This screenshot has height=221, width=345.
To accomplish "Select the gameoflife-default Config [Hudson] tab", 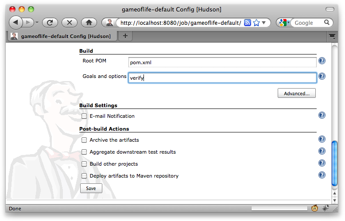I will click(62, 36).
